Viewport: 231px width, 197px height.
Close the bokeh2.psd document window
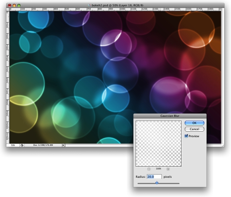coord(10,6)
